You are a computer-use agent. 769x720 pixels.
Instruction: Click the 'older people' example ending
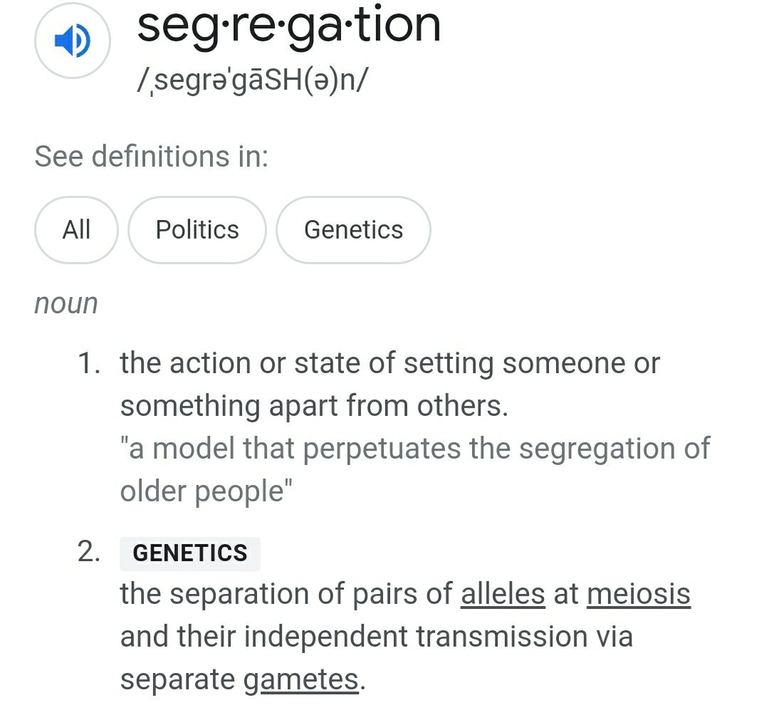pos(206,491)
